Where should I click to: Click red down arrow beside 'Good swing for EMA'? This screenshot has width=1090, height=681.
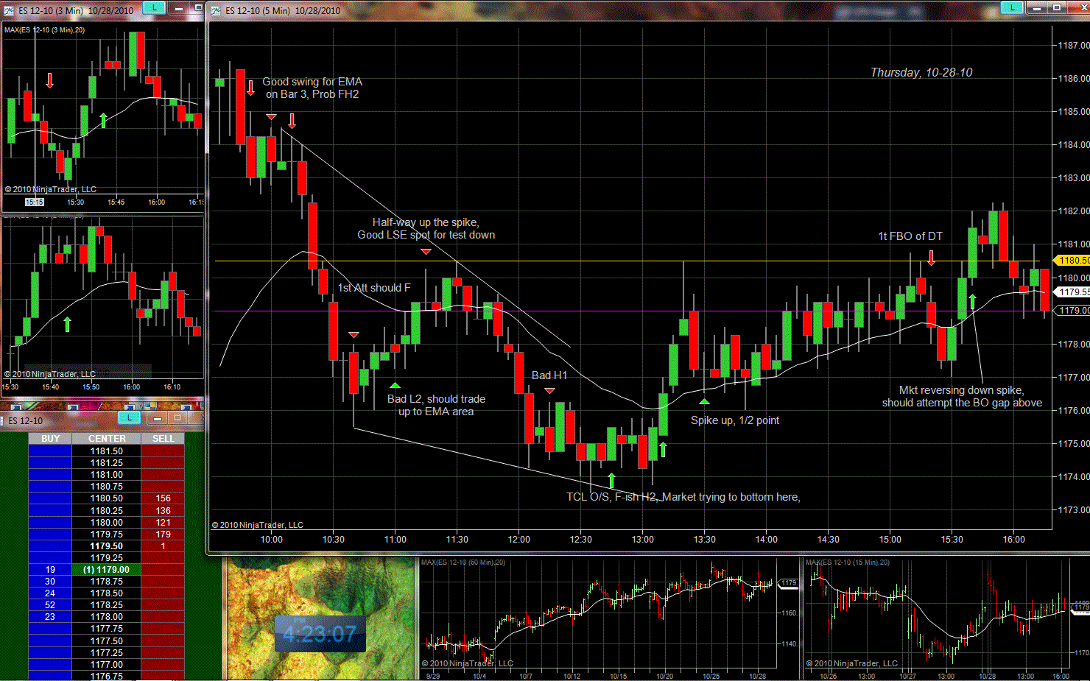pyautogui.click(x=250, y=88)
